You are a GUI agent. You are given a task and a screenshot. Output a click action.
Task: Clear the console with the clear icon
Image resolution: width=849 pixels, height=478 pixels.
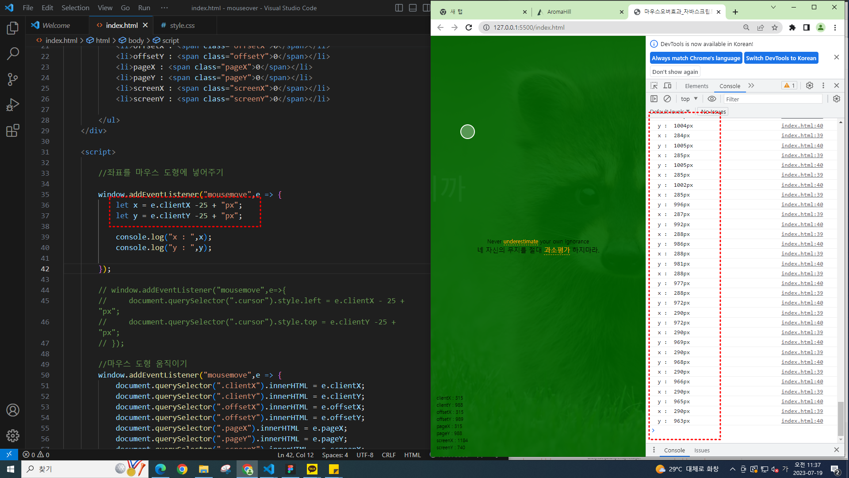[x=667, y=99]
